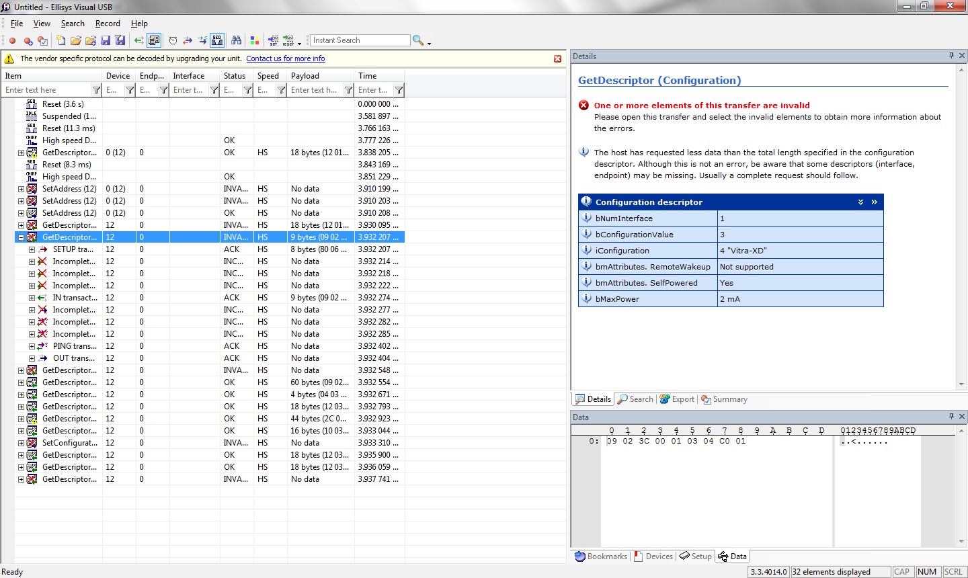Toggle auto-hide pin on the Data panel
Viewport: 968px width, 578px height.
tap(951, 417)
